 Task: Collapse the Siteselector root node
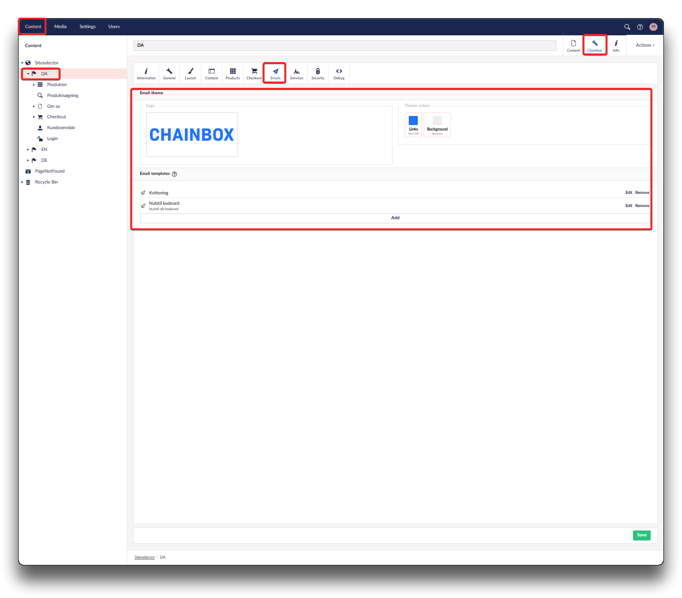point(22,63)
